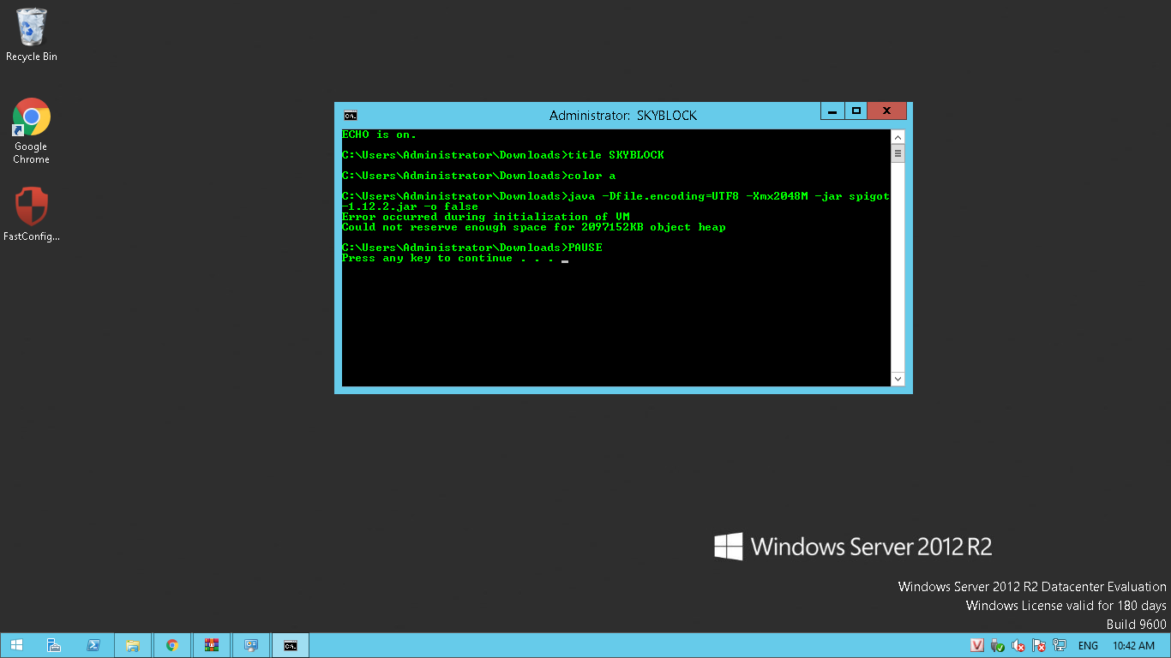
Task: Click the console scrollbar down arrow
Action: click(x=898, y=379)
